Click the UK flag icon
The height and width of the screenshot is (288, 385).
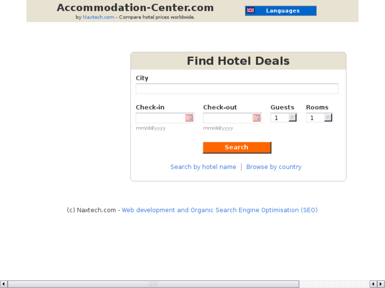250,11
